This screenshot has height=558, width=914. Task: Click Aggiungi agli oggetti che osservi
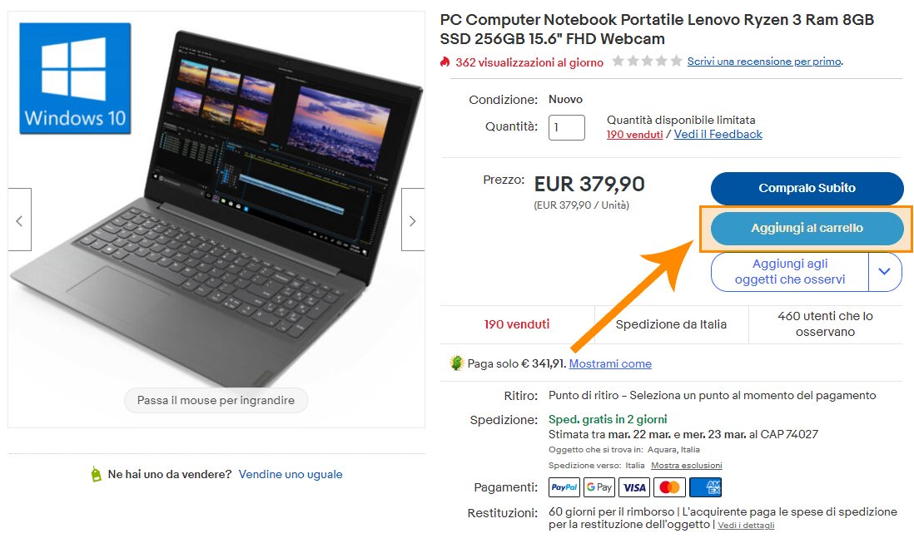pos(790,271)
